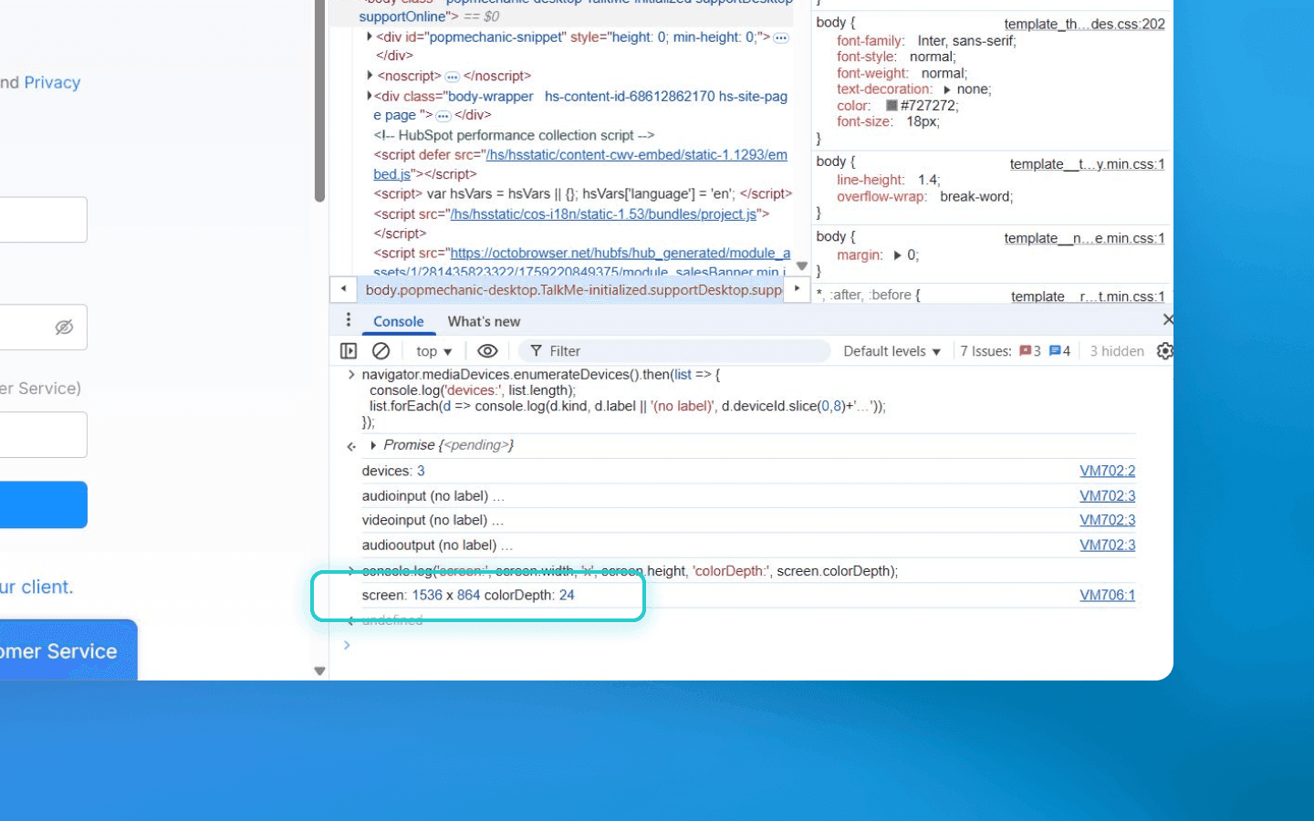Open template_th...des.css:202 source link
The height and width of the screenshot is (821, 1314).
point(1084,24)
